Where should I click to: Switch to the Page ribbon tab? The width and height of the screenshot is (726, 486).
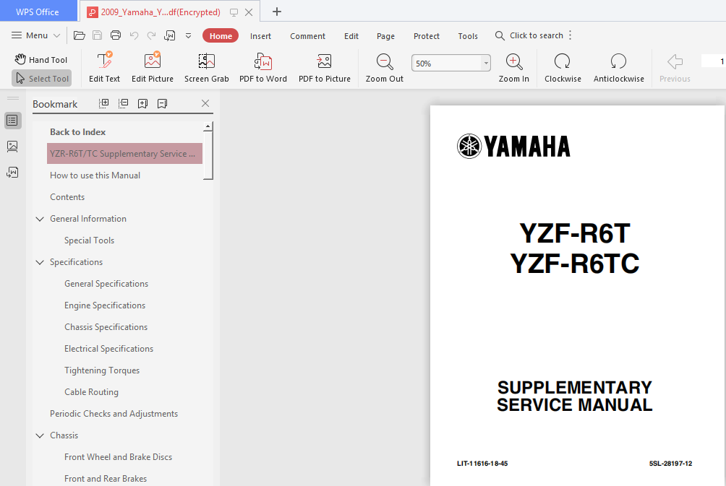coord(385,36)
